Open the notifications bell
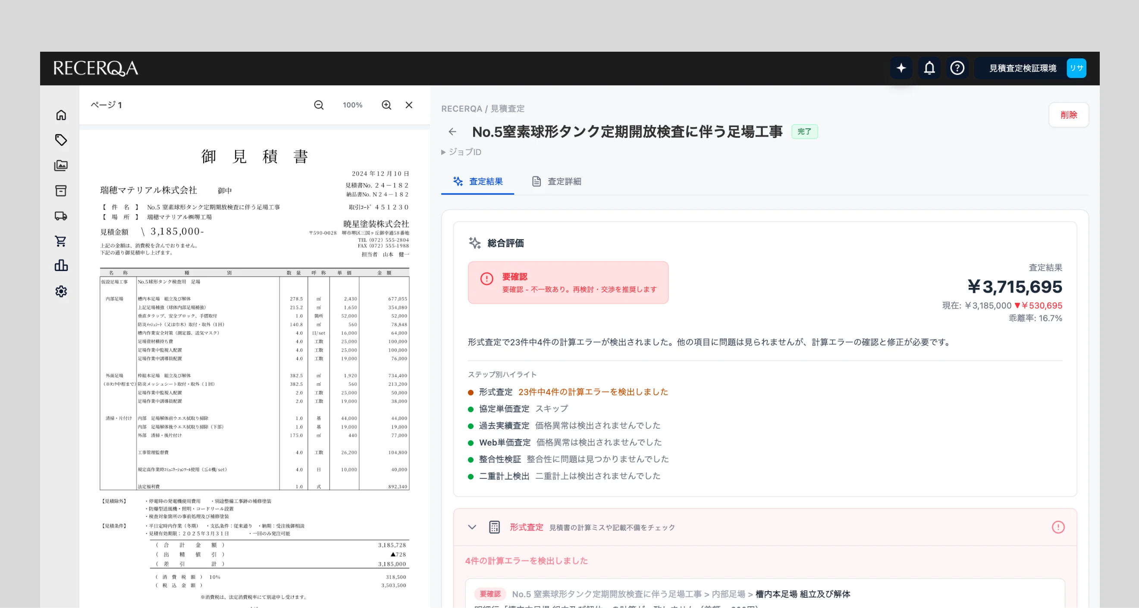 929,68
